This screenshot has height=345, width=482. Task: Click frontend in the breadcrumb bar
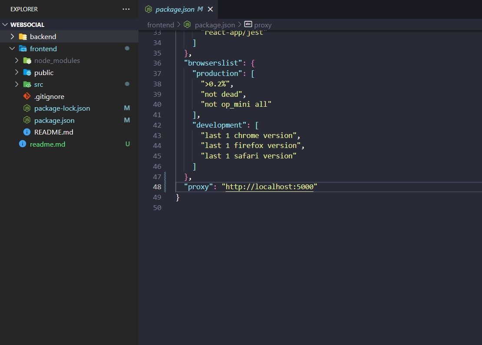tap(161, 24)
